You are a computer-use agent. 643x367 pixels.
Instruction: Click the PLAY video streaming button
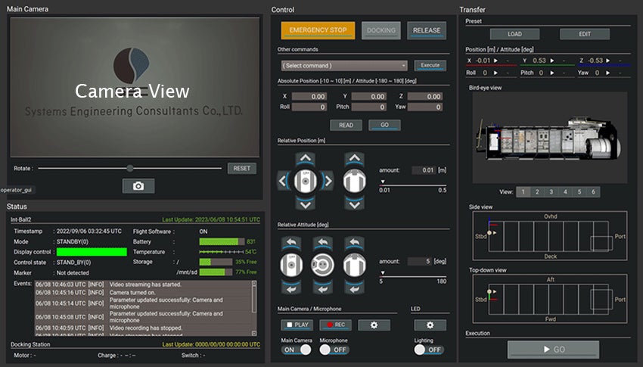[x=298, y=325]
